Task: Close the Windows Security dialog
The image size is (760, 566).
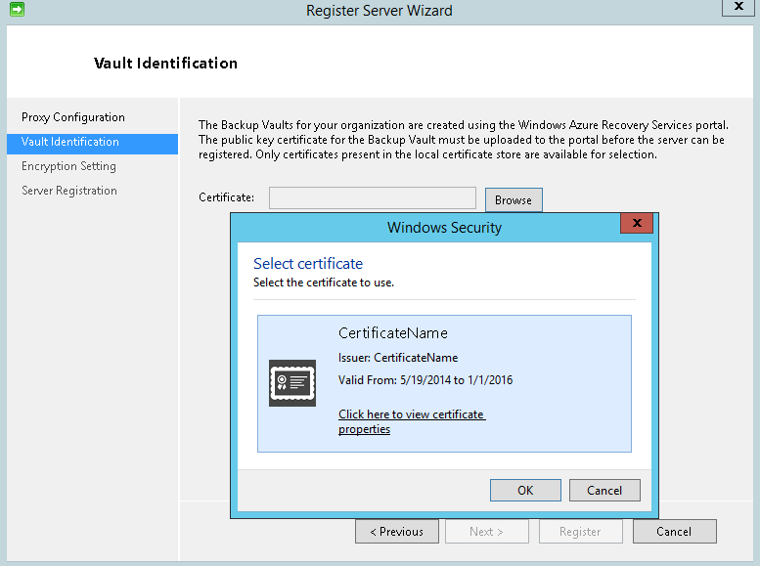Action: (x=637, y=223)
